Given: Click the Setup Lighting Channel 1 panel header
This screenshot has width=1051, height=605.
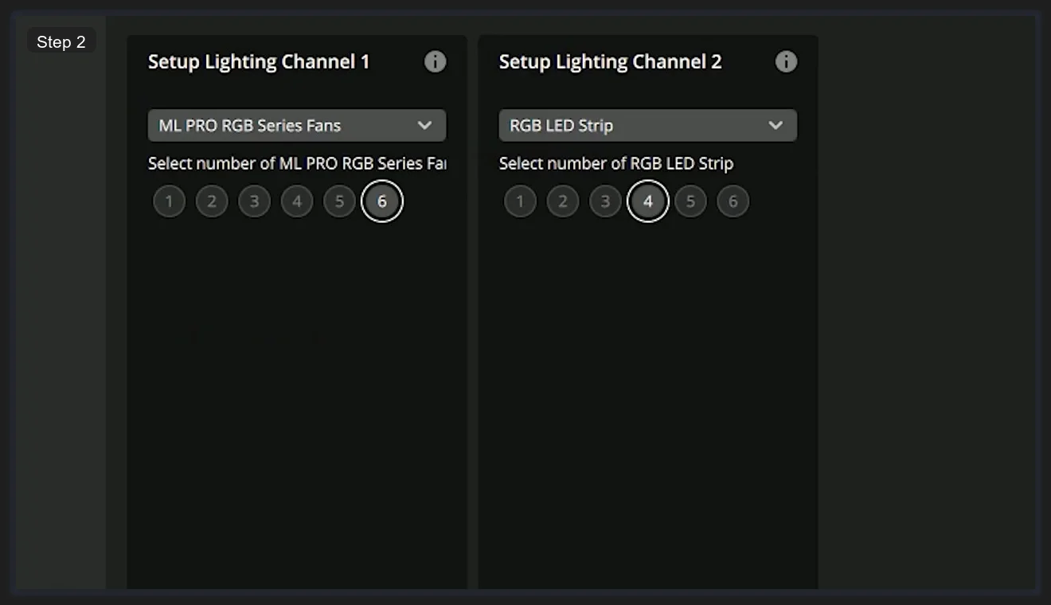Looking at the screenshot, I should 259,61.
